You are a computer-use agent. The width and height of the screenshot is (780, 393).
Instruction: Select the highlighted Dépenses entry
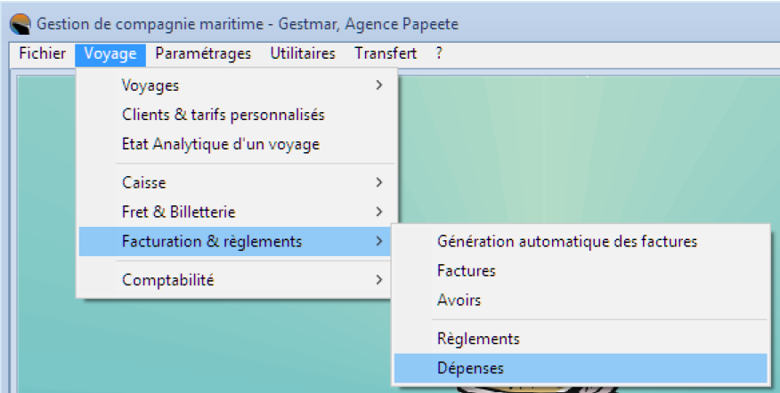tap(471, 368)
